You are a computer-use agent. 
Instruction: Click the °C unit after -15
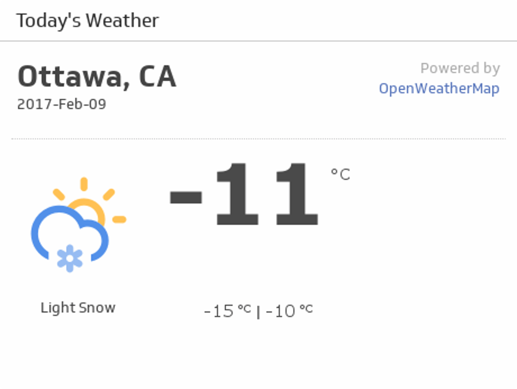pyautogui.click(x=244, y=309)
